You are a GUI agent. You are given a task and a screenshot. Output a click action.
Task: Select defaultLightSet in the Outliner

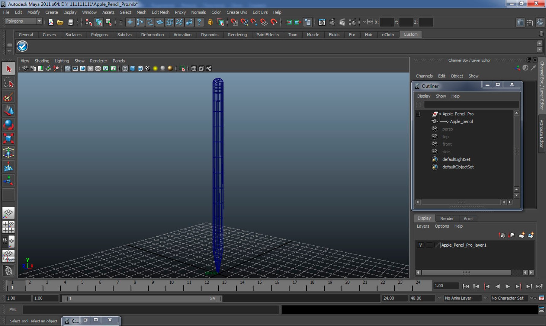[456, 159]
